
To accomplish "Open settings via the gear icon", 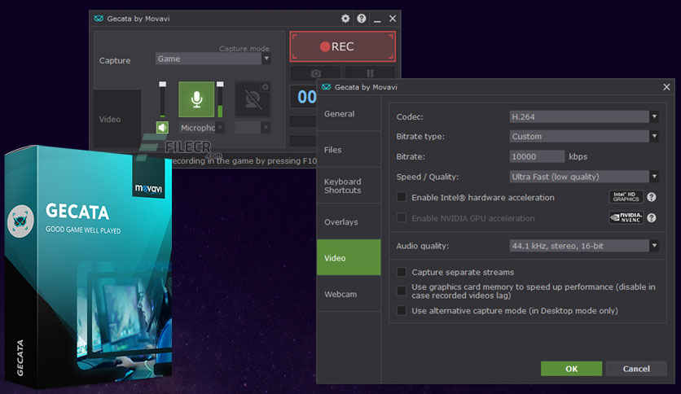I will (345, 18).
